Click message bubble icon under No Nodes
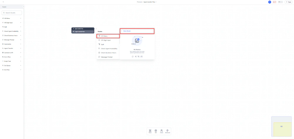 (x=133, y=56)
